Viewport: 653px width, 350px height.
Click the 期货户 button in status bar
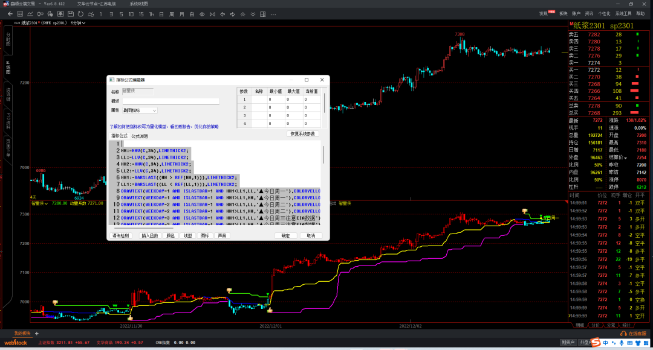568,343
